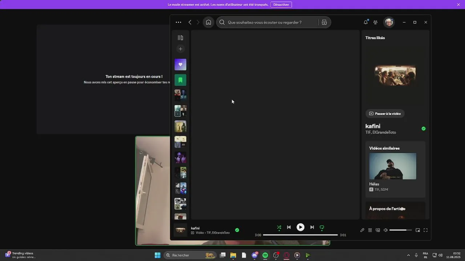The width and height of the screenshot is (465, 261).
Task: Play the current track
Action: tap(300, 227)
